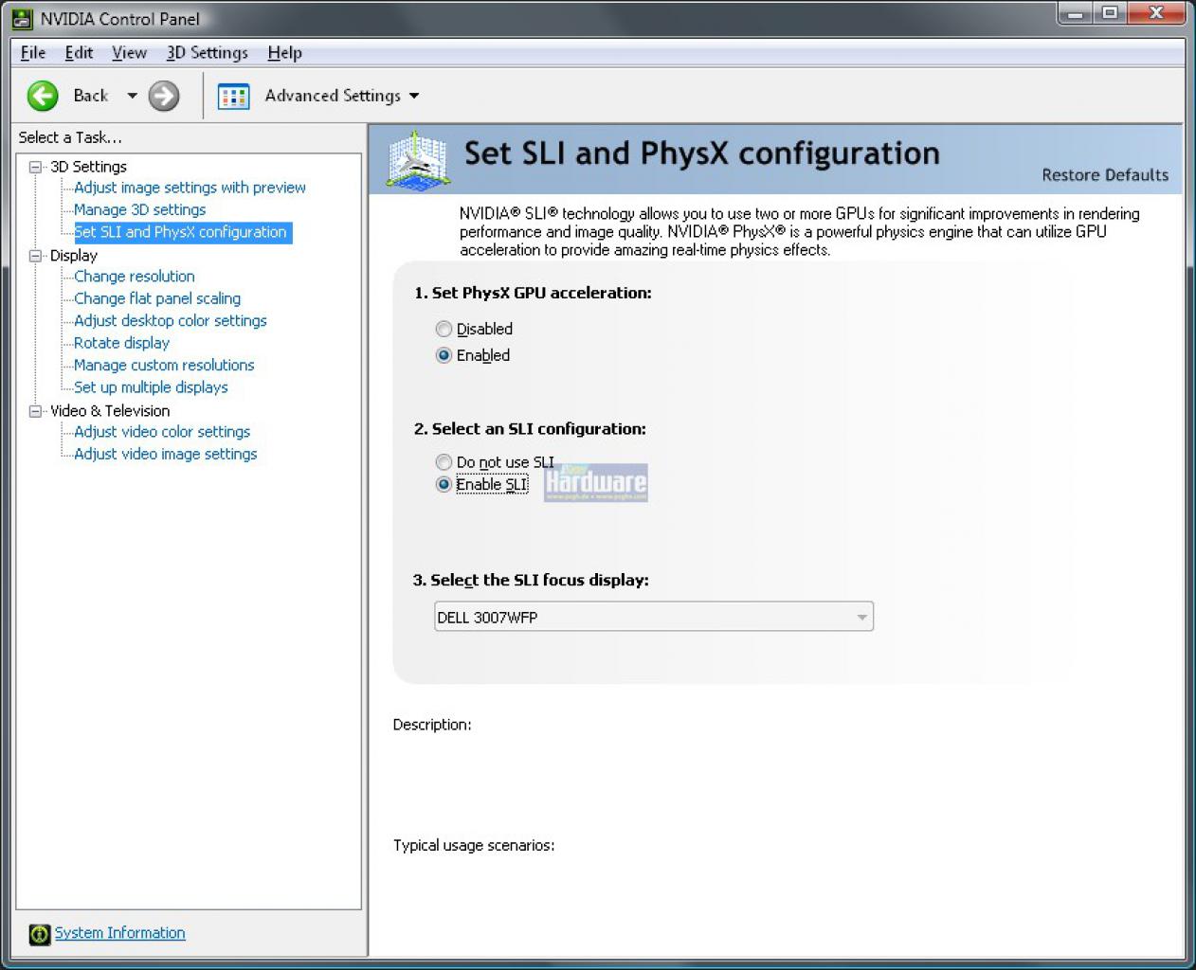The width and height of the screenshot is (1196, 970).
Task: Click the gray Forward arrow icon
Action: (164, 96)
